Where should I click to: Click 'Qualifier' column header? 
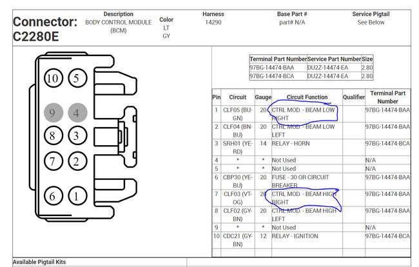[354, 97]
